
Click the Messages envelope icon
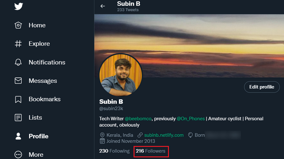click(18, 80)
